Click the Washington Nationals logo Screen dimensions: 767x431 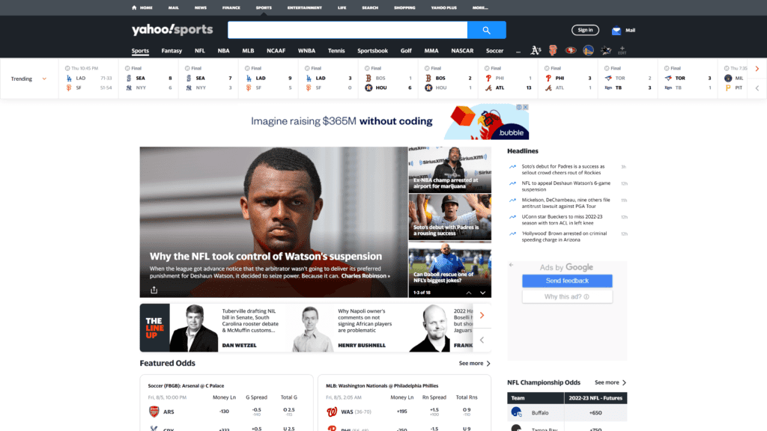332,412
